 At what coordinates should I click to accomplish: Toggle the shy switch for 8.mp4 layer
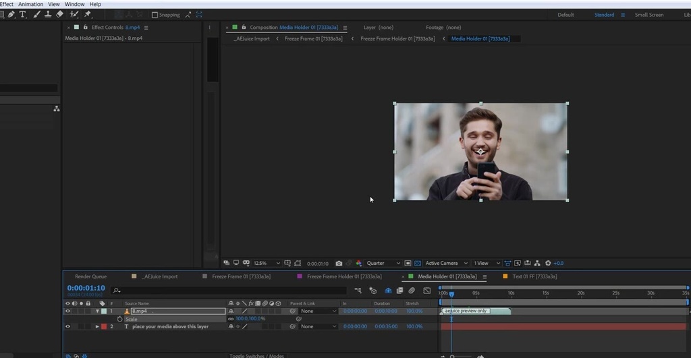pos(231,311)
